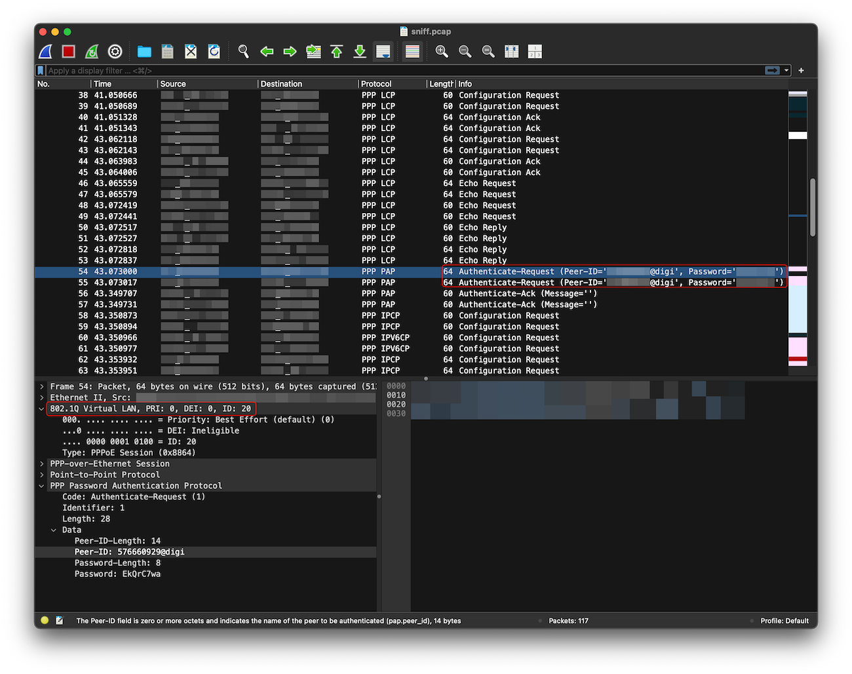Expand PPP-over-Ethernet Session row

(x=42, y=464)
